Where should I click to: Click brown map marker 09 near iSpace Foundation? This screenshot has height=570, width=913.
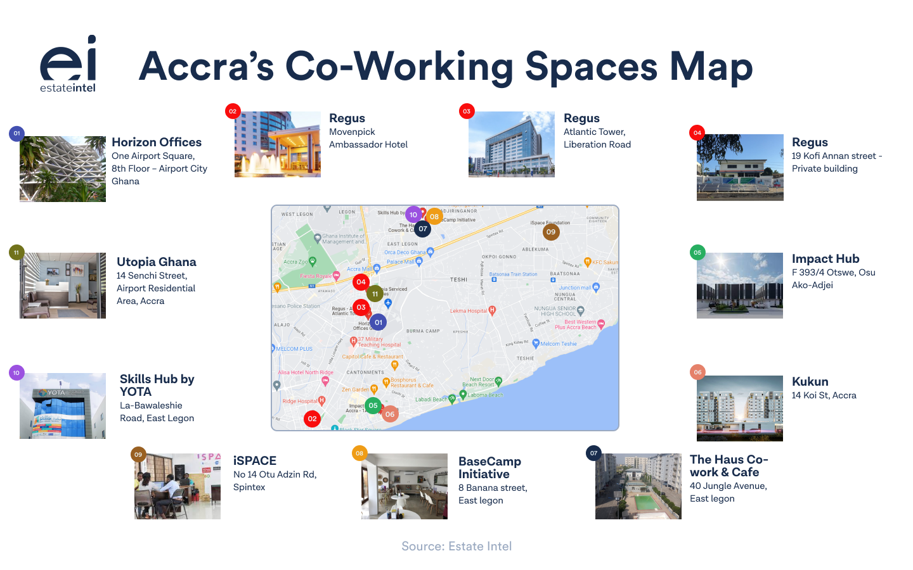(551, 232)
